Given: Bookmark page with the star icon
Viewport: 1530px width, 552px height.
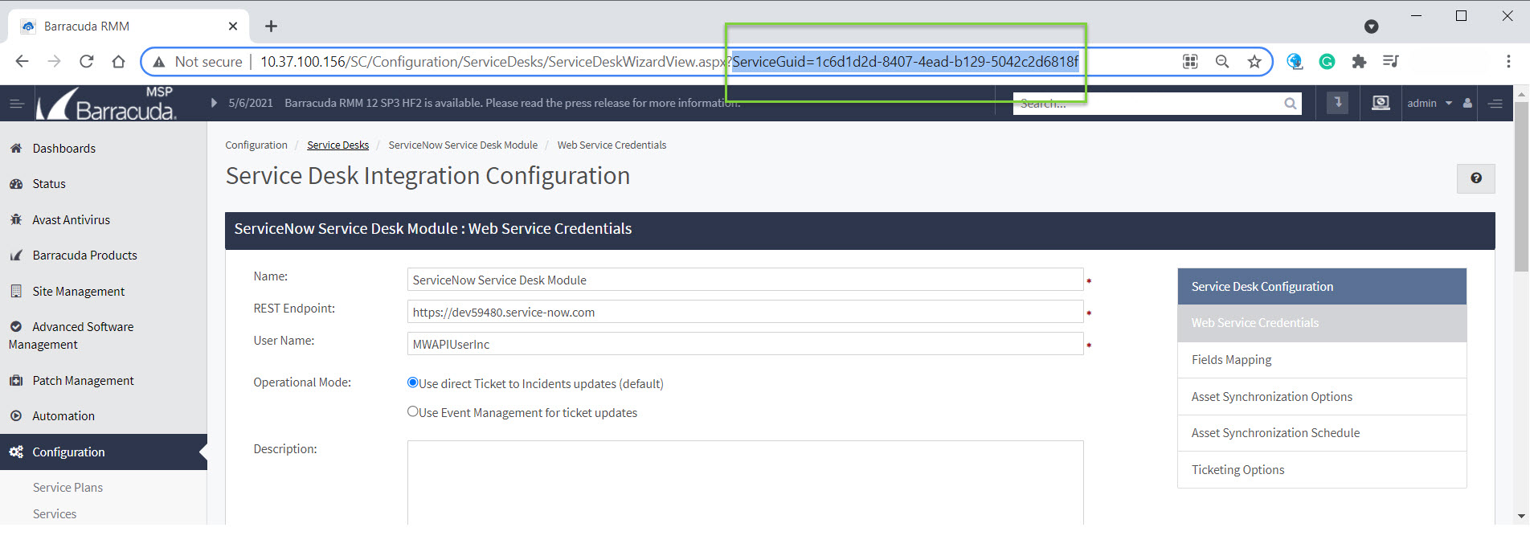Looking at the screenshot, I should [x=1254, y=62].
